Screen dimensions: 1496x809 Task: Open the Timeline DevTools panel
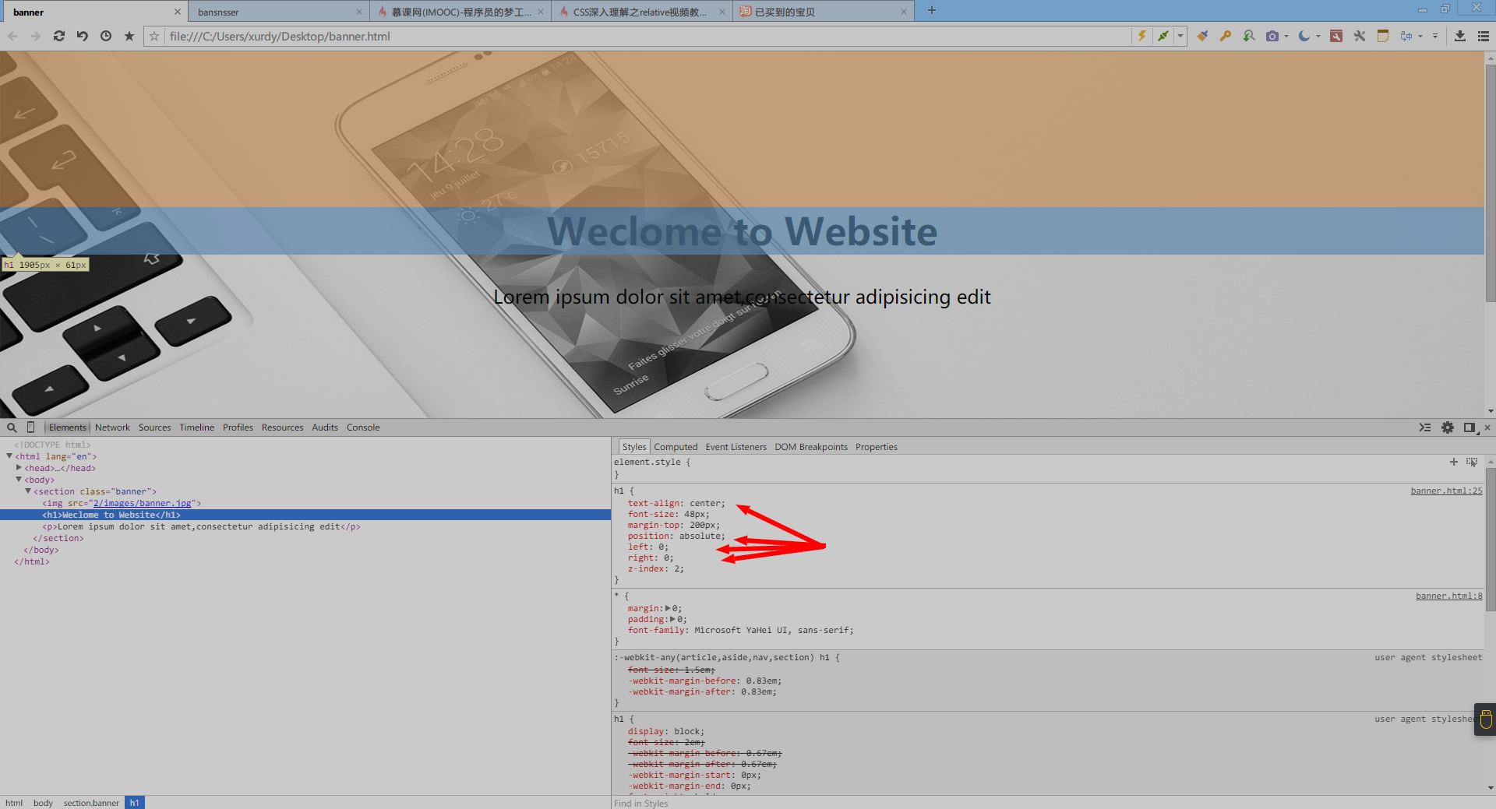tap(196, 427)
